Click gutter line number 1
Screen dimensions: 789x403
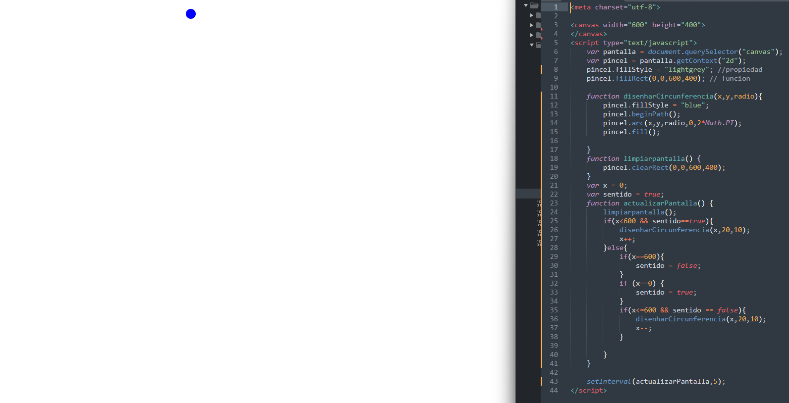click(556, 7)
